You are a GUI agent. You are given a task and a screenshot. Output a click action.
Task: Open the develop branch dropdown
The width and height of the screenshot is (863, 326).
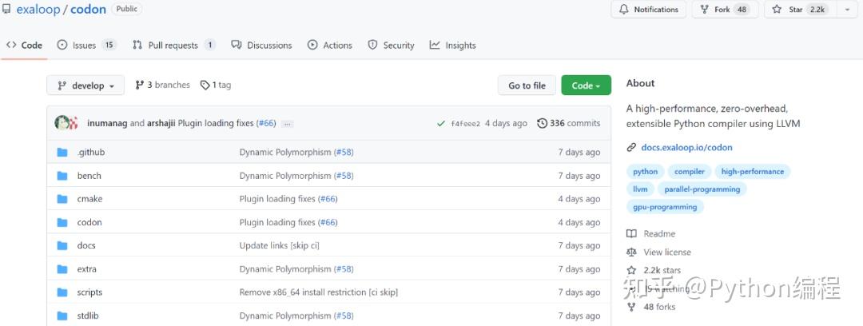(86, 85)
